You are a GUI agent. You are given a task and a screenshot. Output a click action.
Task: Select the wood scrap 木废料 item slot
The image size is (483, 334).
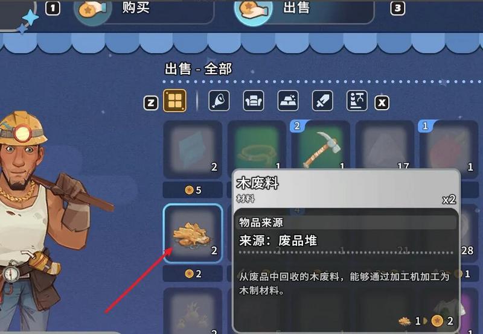click(193, 233)
